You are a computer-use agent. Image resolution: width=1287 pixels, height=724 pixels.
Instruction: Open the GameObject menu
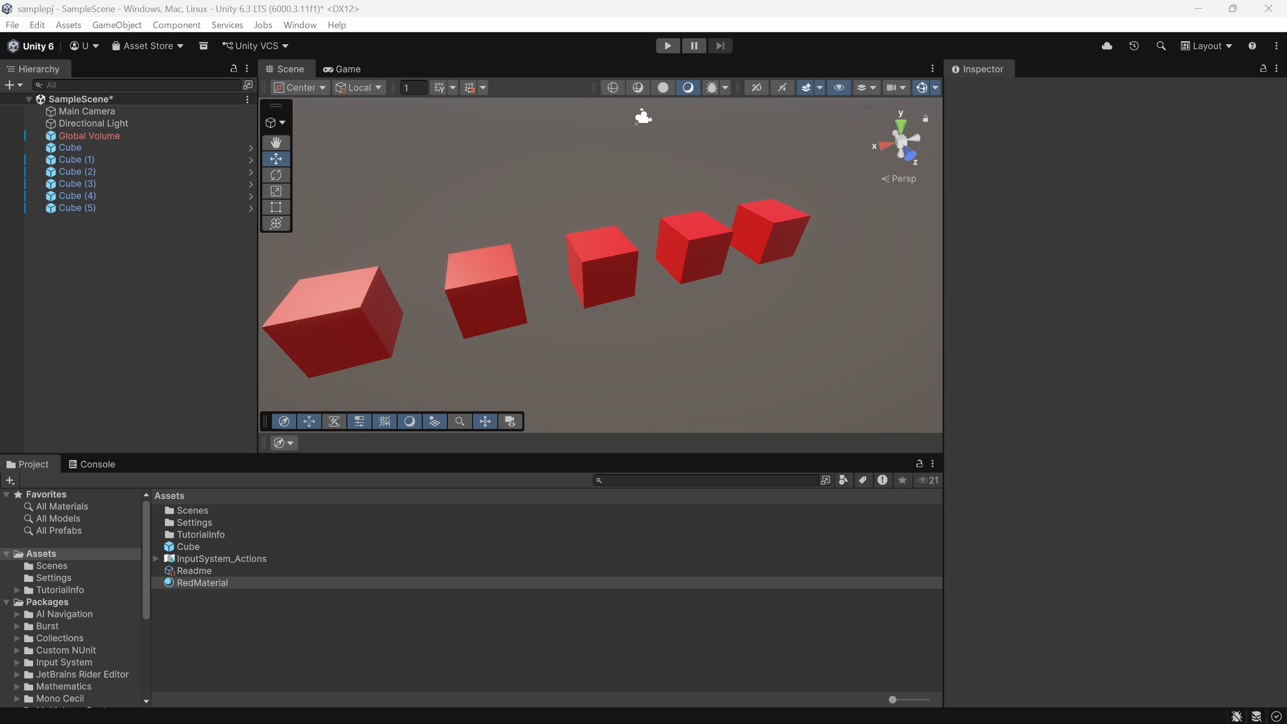(117, 25)
